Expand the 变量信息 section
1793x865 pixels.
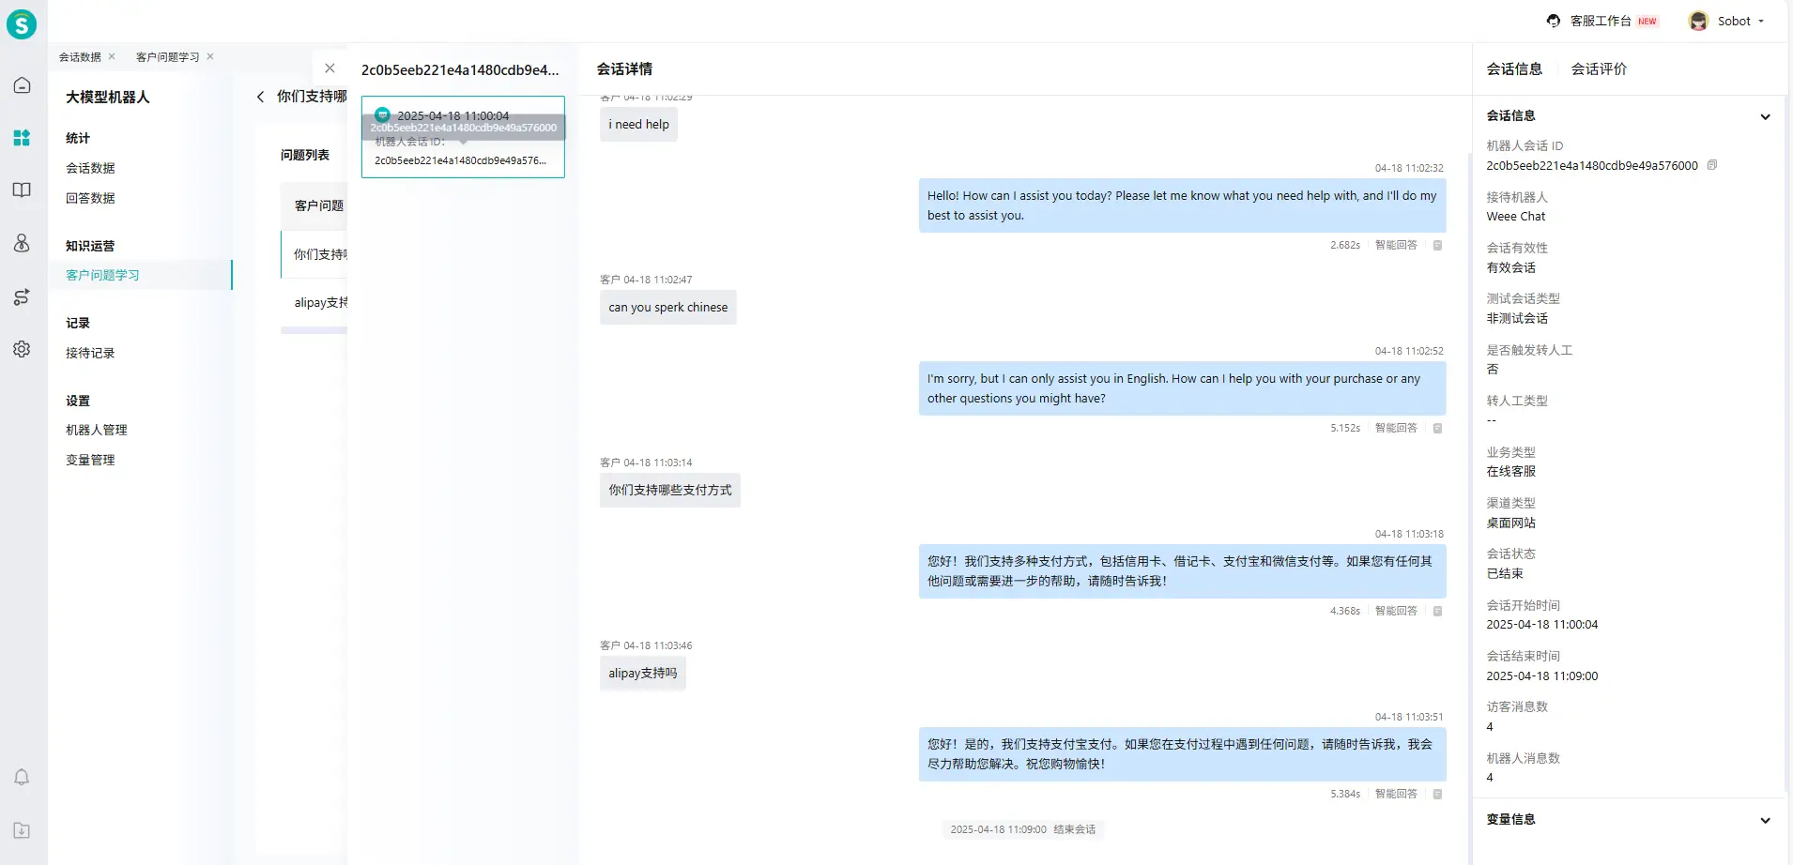pyautogui.click(x=1765, y=821)
